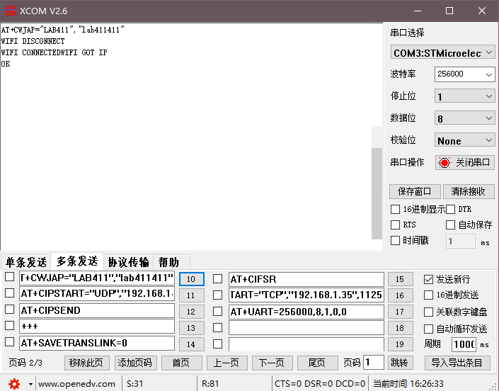
Task: Go to previous page with 上一页
Action: point(226,363)
